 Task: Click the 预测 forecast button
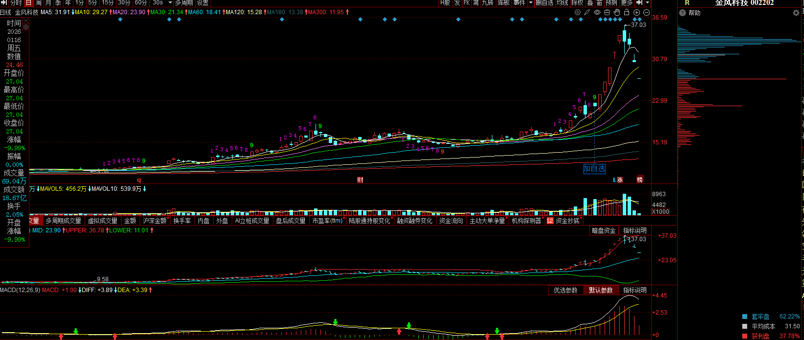(x=611, y=3)
